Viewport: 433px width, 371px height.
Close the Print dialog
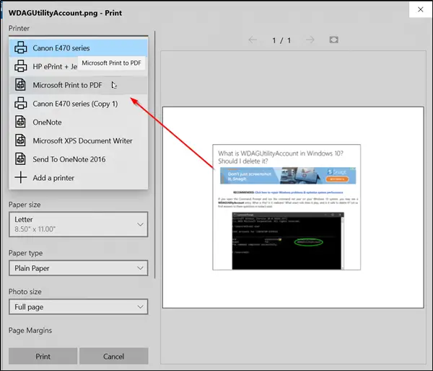[421, 9]
